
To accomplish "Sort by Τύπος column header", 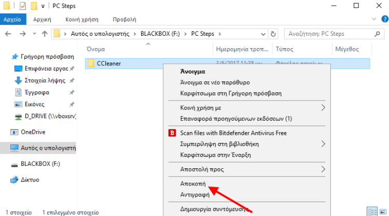I will pyautogui.click(x=284, y=49).
